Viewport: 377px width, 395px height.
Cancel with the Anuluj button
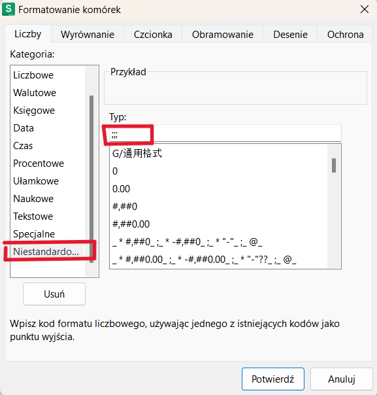tap(342, 379)
